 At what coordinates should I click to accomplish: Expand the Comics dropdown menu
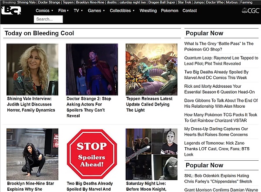(44, 10)
